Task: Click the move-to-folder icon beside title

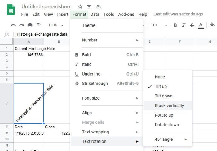Action: coord(89,6)
